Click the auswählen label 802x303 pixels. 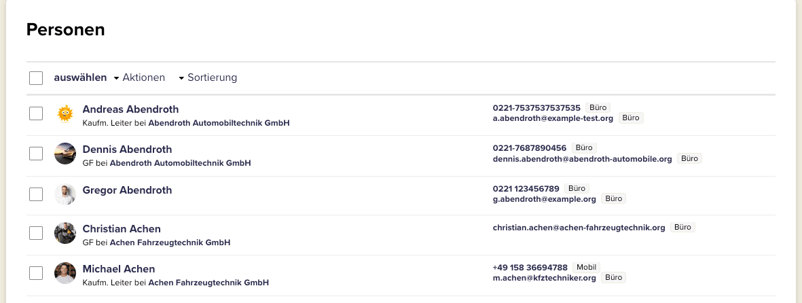pos(80,77)
